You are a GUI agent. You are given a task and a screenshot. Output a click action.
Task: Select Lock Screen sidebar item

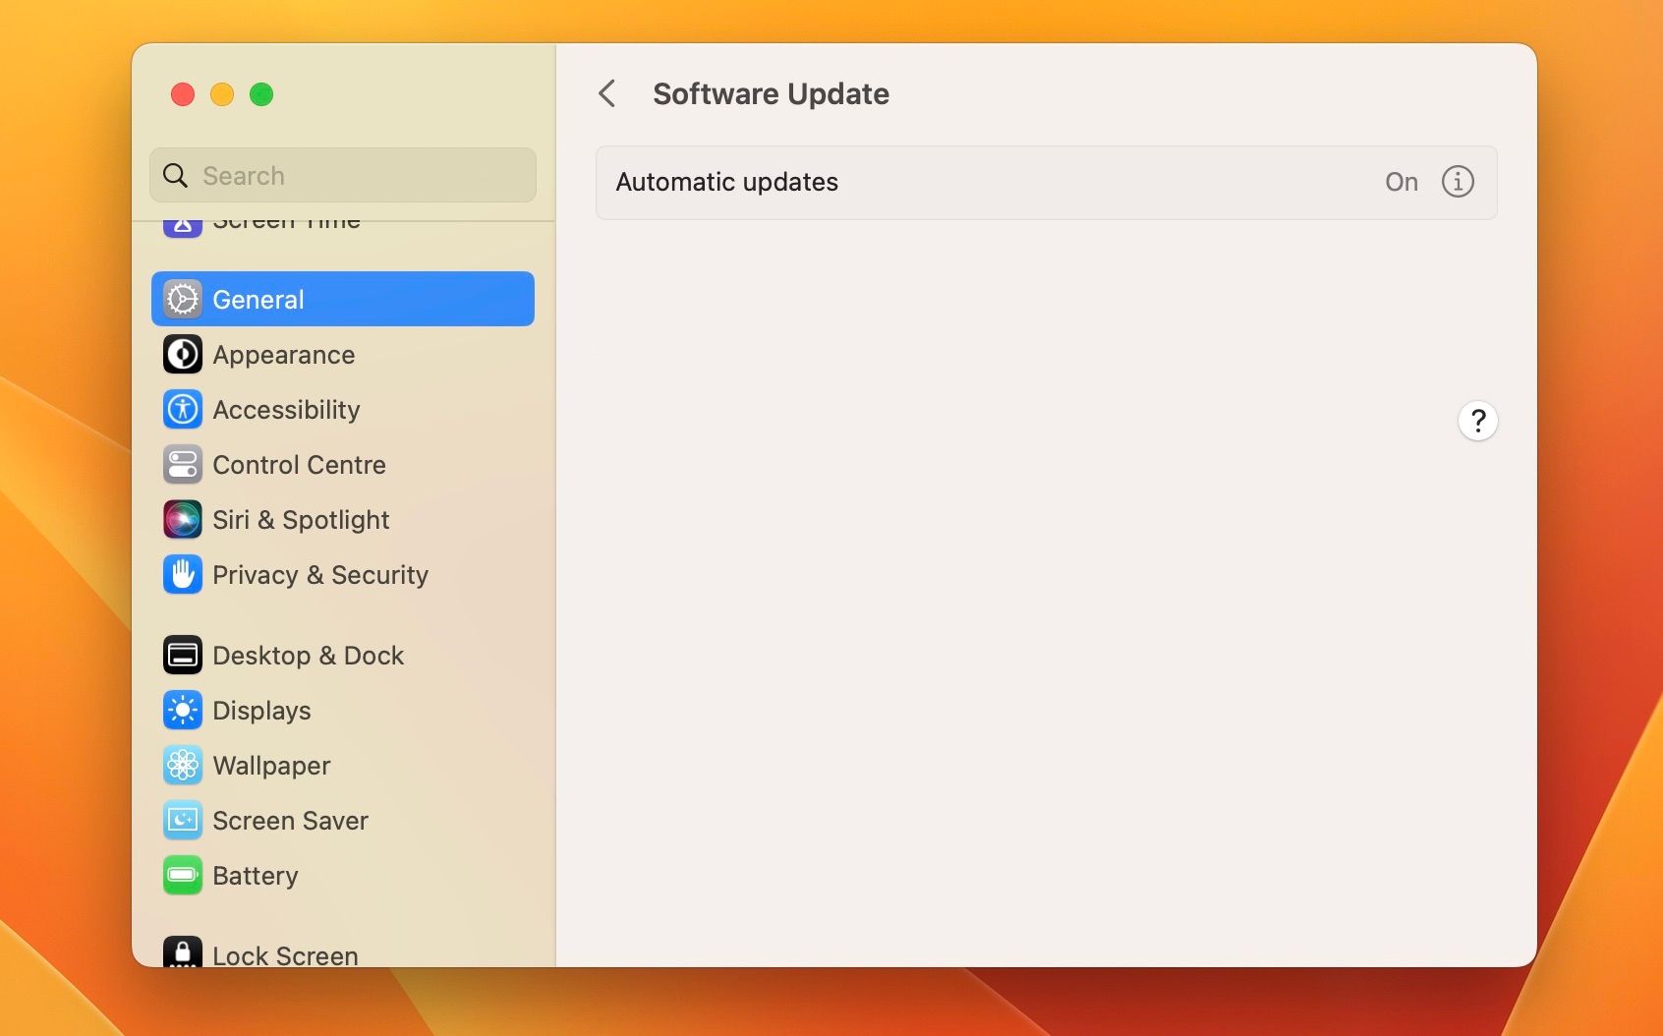(285, 954)
